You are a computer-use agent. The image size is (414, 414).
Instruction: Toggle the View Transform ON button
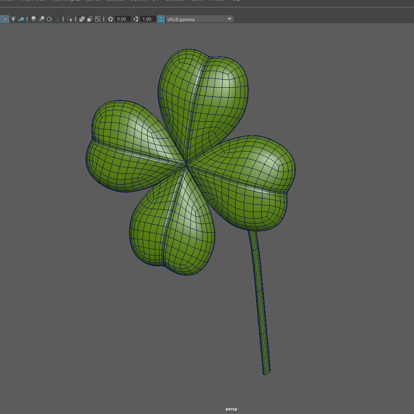[161, 19]
